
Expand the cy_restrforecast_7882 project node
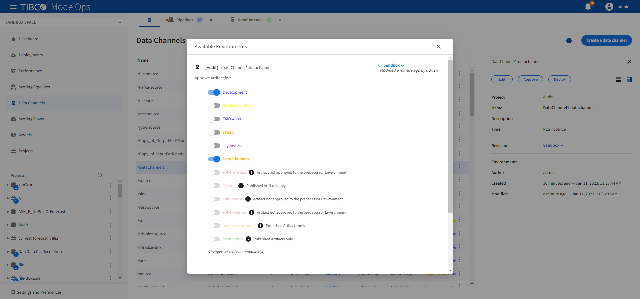(x=8, y=238)
